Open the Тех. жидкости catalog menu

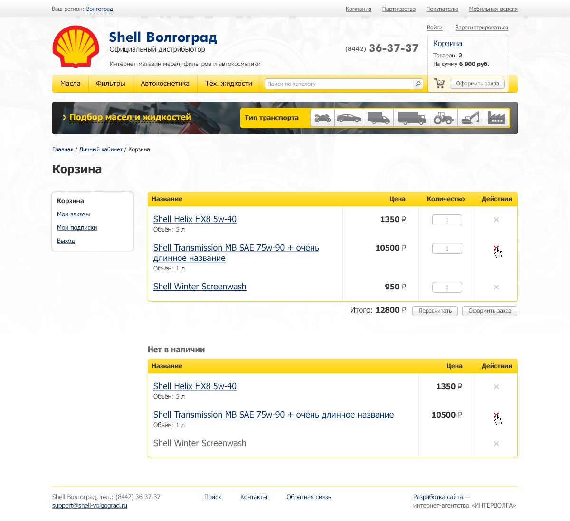[x=229, y=84]
